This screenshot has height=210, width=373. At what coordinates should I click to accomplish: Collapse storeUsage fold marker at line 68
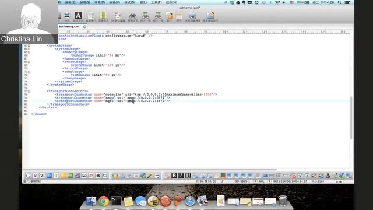(x=29, y=62)
